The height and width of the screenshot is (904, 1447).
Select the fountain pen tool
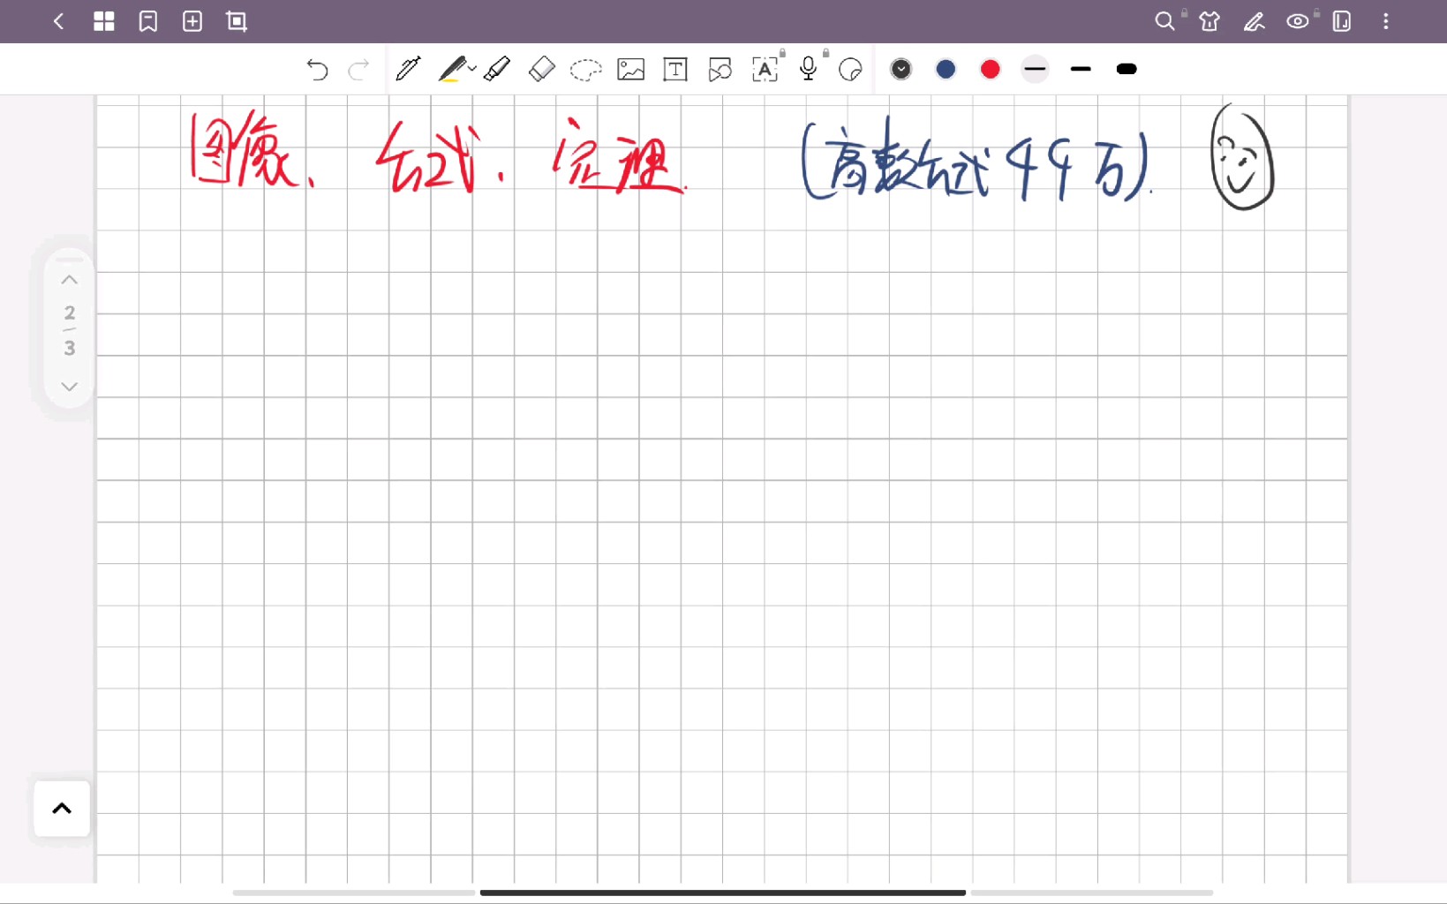(x=408, y=69)
